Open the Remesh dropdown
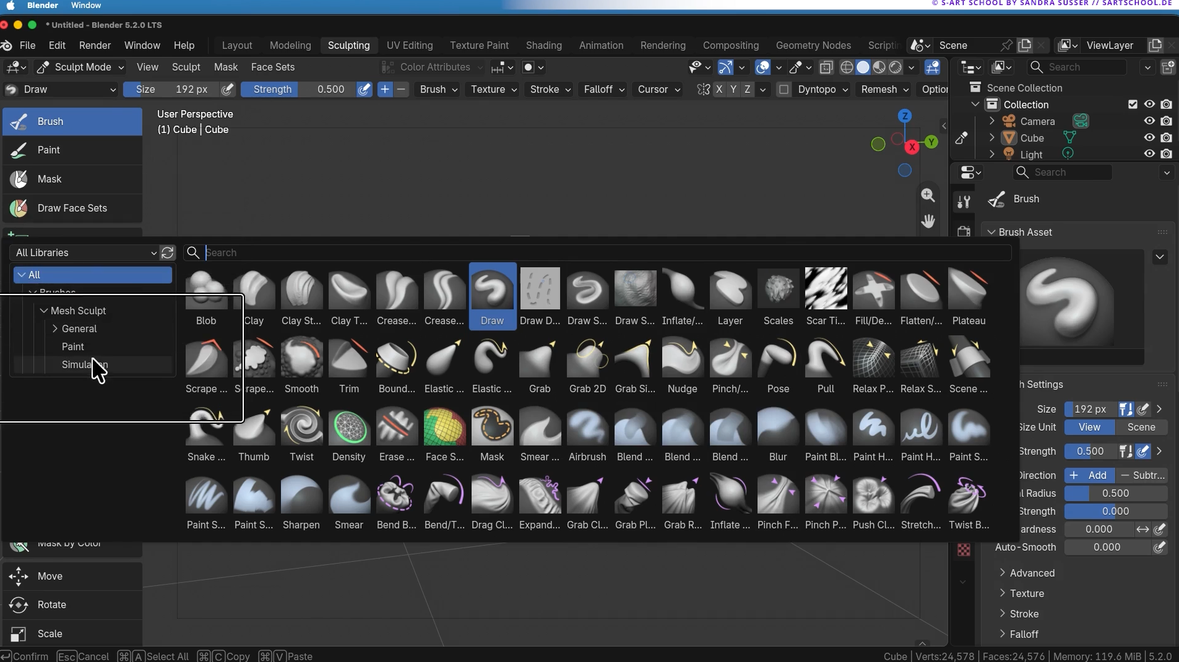The height and width of the screenshot is (662, 1179). tap(884, 89)
